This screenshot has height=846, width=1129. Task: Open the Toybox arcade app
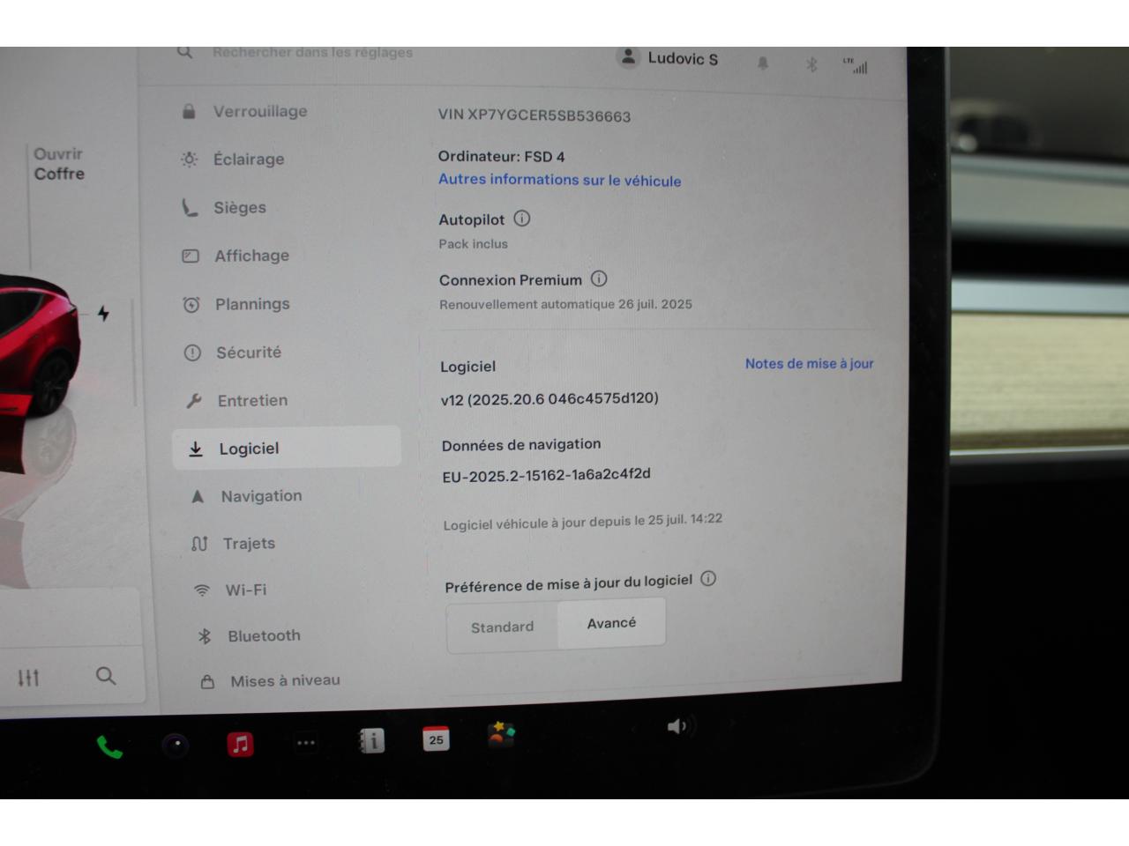point(501,735)
